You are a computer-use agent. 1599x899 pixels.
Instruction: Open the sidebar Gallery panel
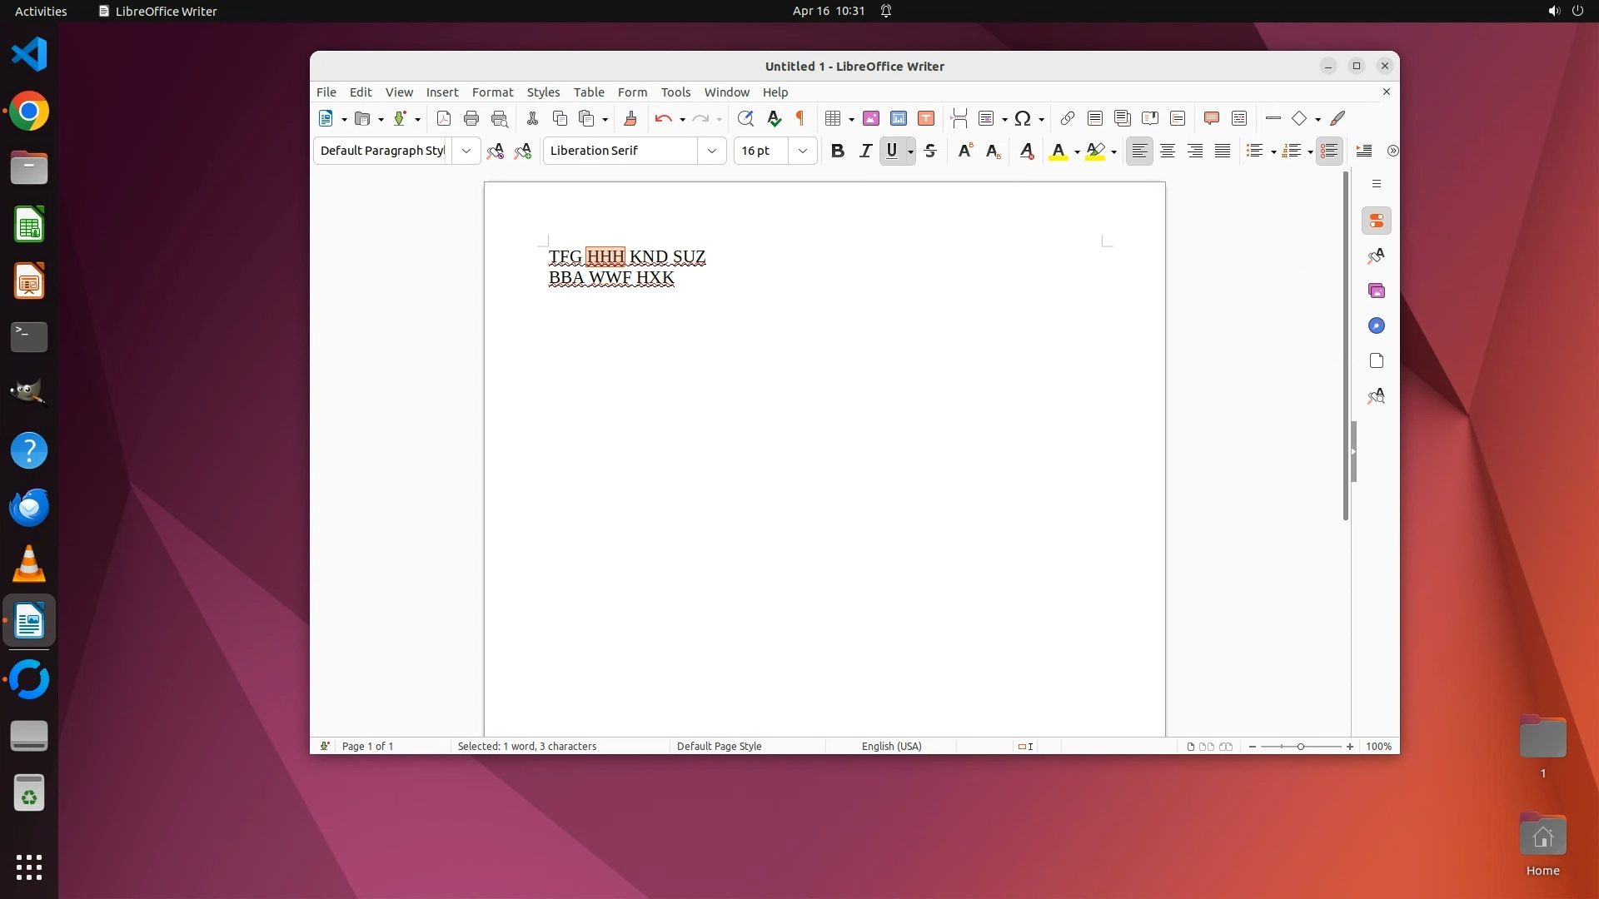1376,291
